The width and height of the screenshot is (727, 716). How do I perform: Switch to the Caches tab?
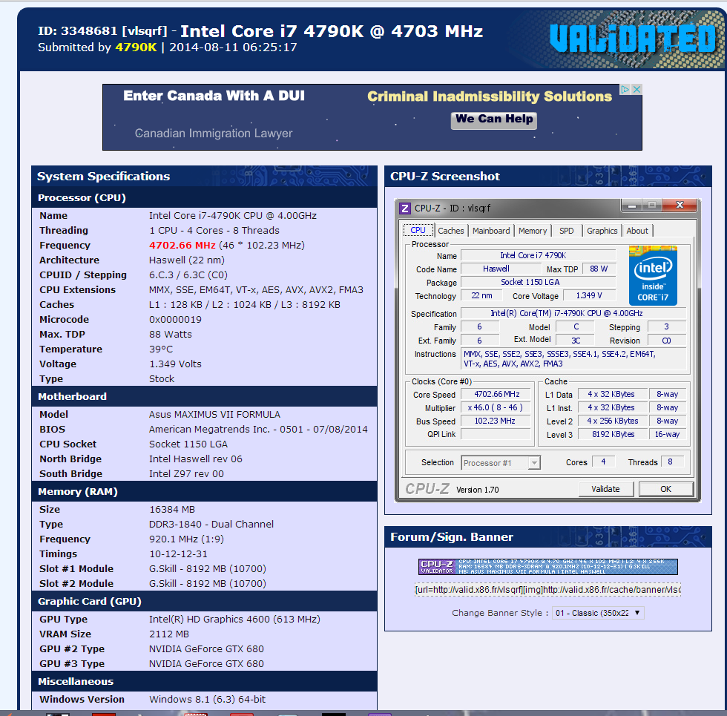pyautogui.click(x=450, y=231)
